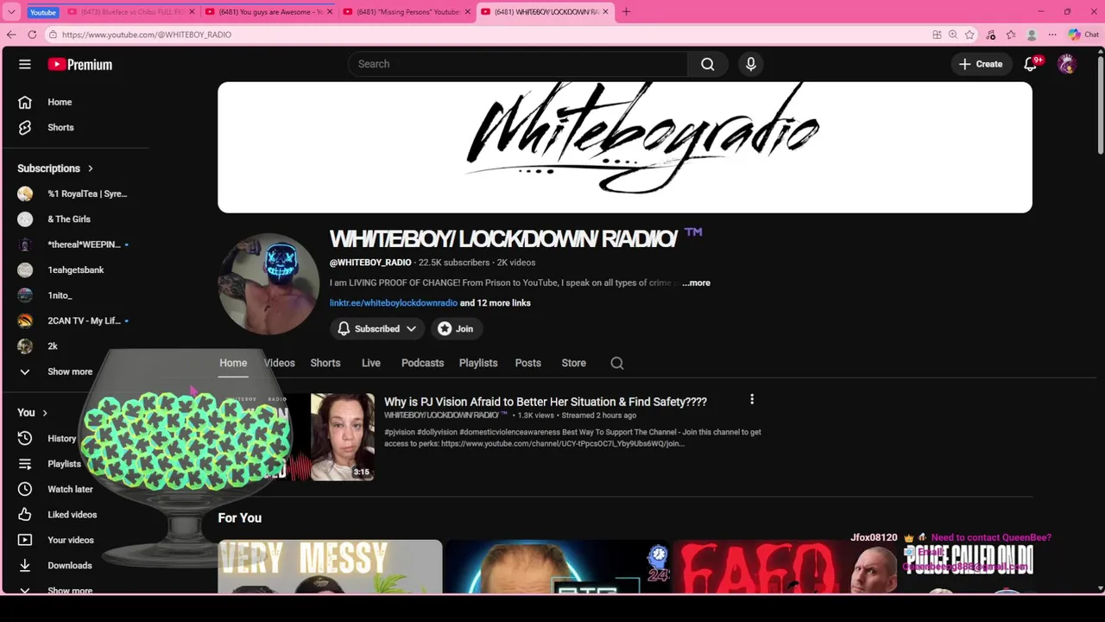Open browser profile icon

(1032, 35)
